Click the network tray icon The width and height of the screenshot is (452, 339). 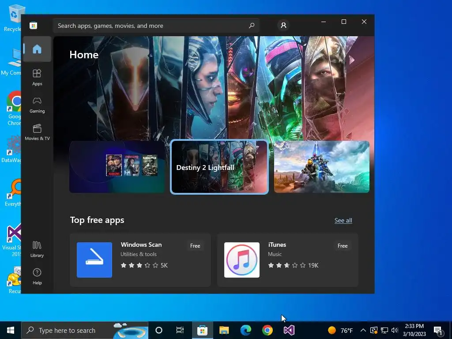pos(384,330)
